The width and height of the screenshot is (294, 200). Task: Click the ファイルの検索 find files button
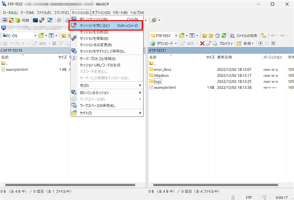click(244, 35)
